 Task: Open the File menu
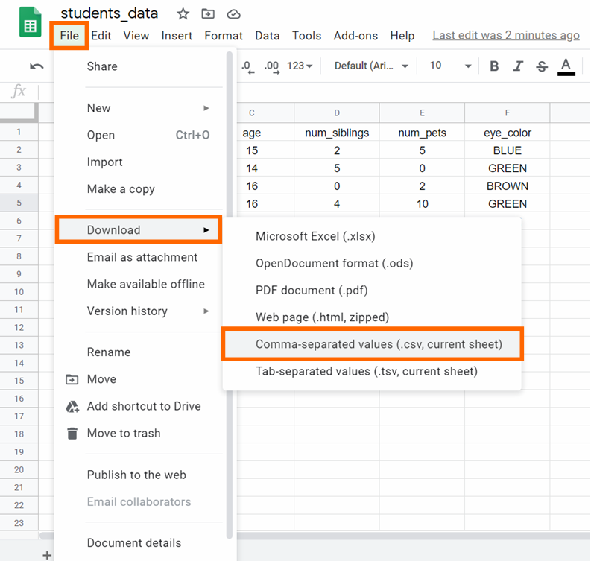tap(69, 36)
